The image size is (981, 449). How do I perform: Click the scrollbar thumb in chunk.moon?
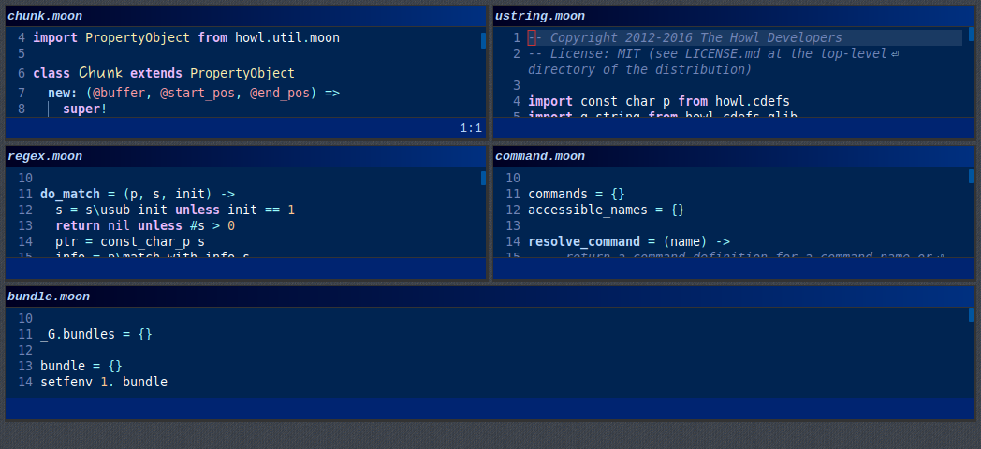[483, 40]
